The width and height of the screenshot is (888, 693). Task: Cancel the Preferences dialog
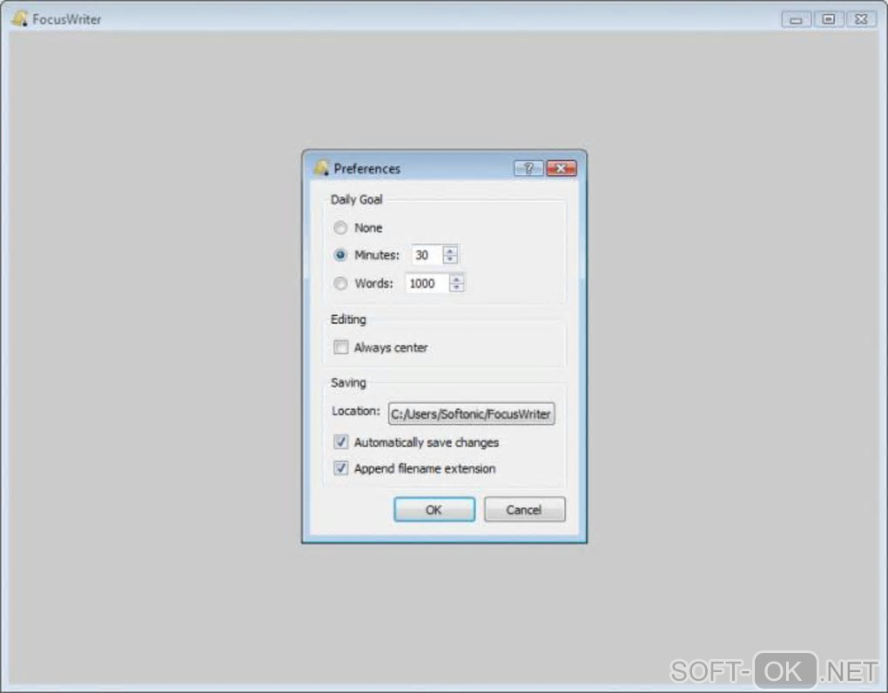tap(524, 509)
